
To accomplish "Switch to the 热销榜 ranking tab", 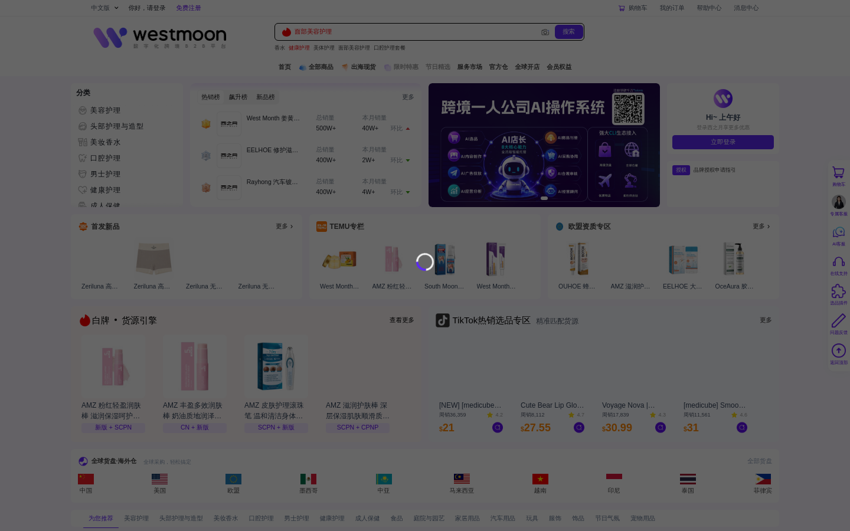I will pos(211,97).
